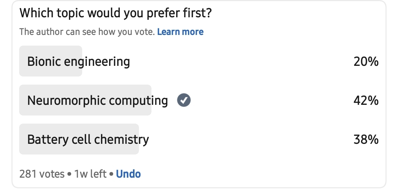Undo your poll vote

(128, 174)
